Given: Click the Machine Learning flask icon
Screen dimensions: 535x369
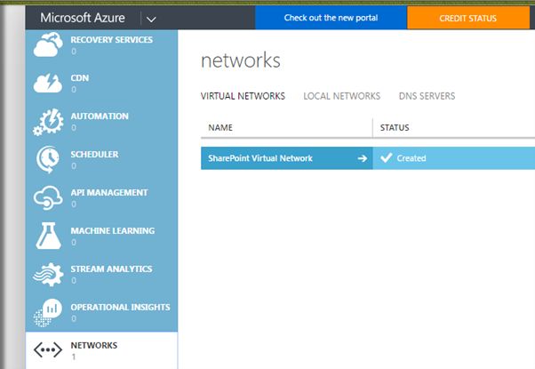Looking at the screenshot, I should pyautogui.click(x=46, y=237).
